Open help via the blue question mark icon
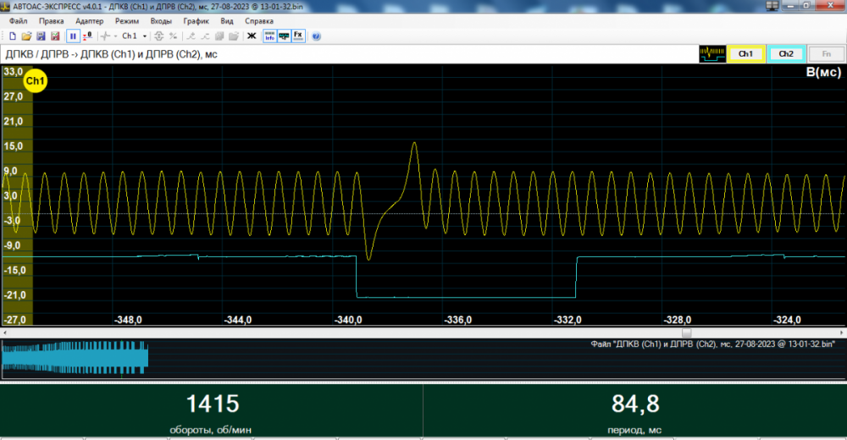The width and height of the screenshot is (847, 440). [316, 36]
